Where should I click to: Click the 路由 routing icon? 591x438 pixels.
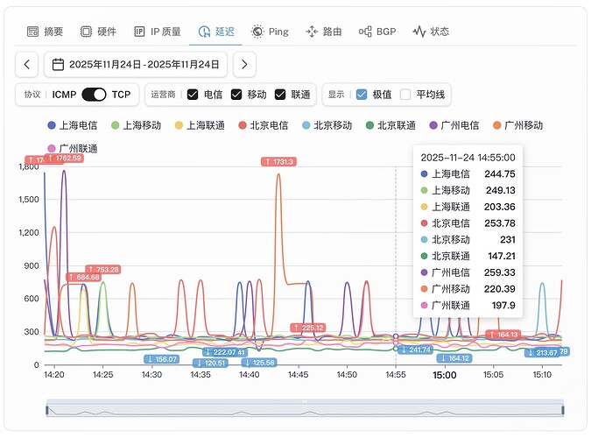(x=312, y=32)
